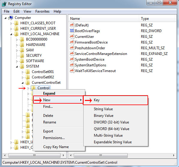179x167 pixels.
Task: Select Permissions... in the context menu
Action: coord(54,138)
